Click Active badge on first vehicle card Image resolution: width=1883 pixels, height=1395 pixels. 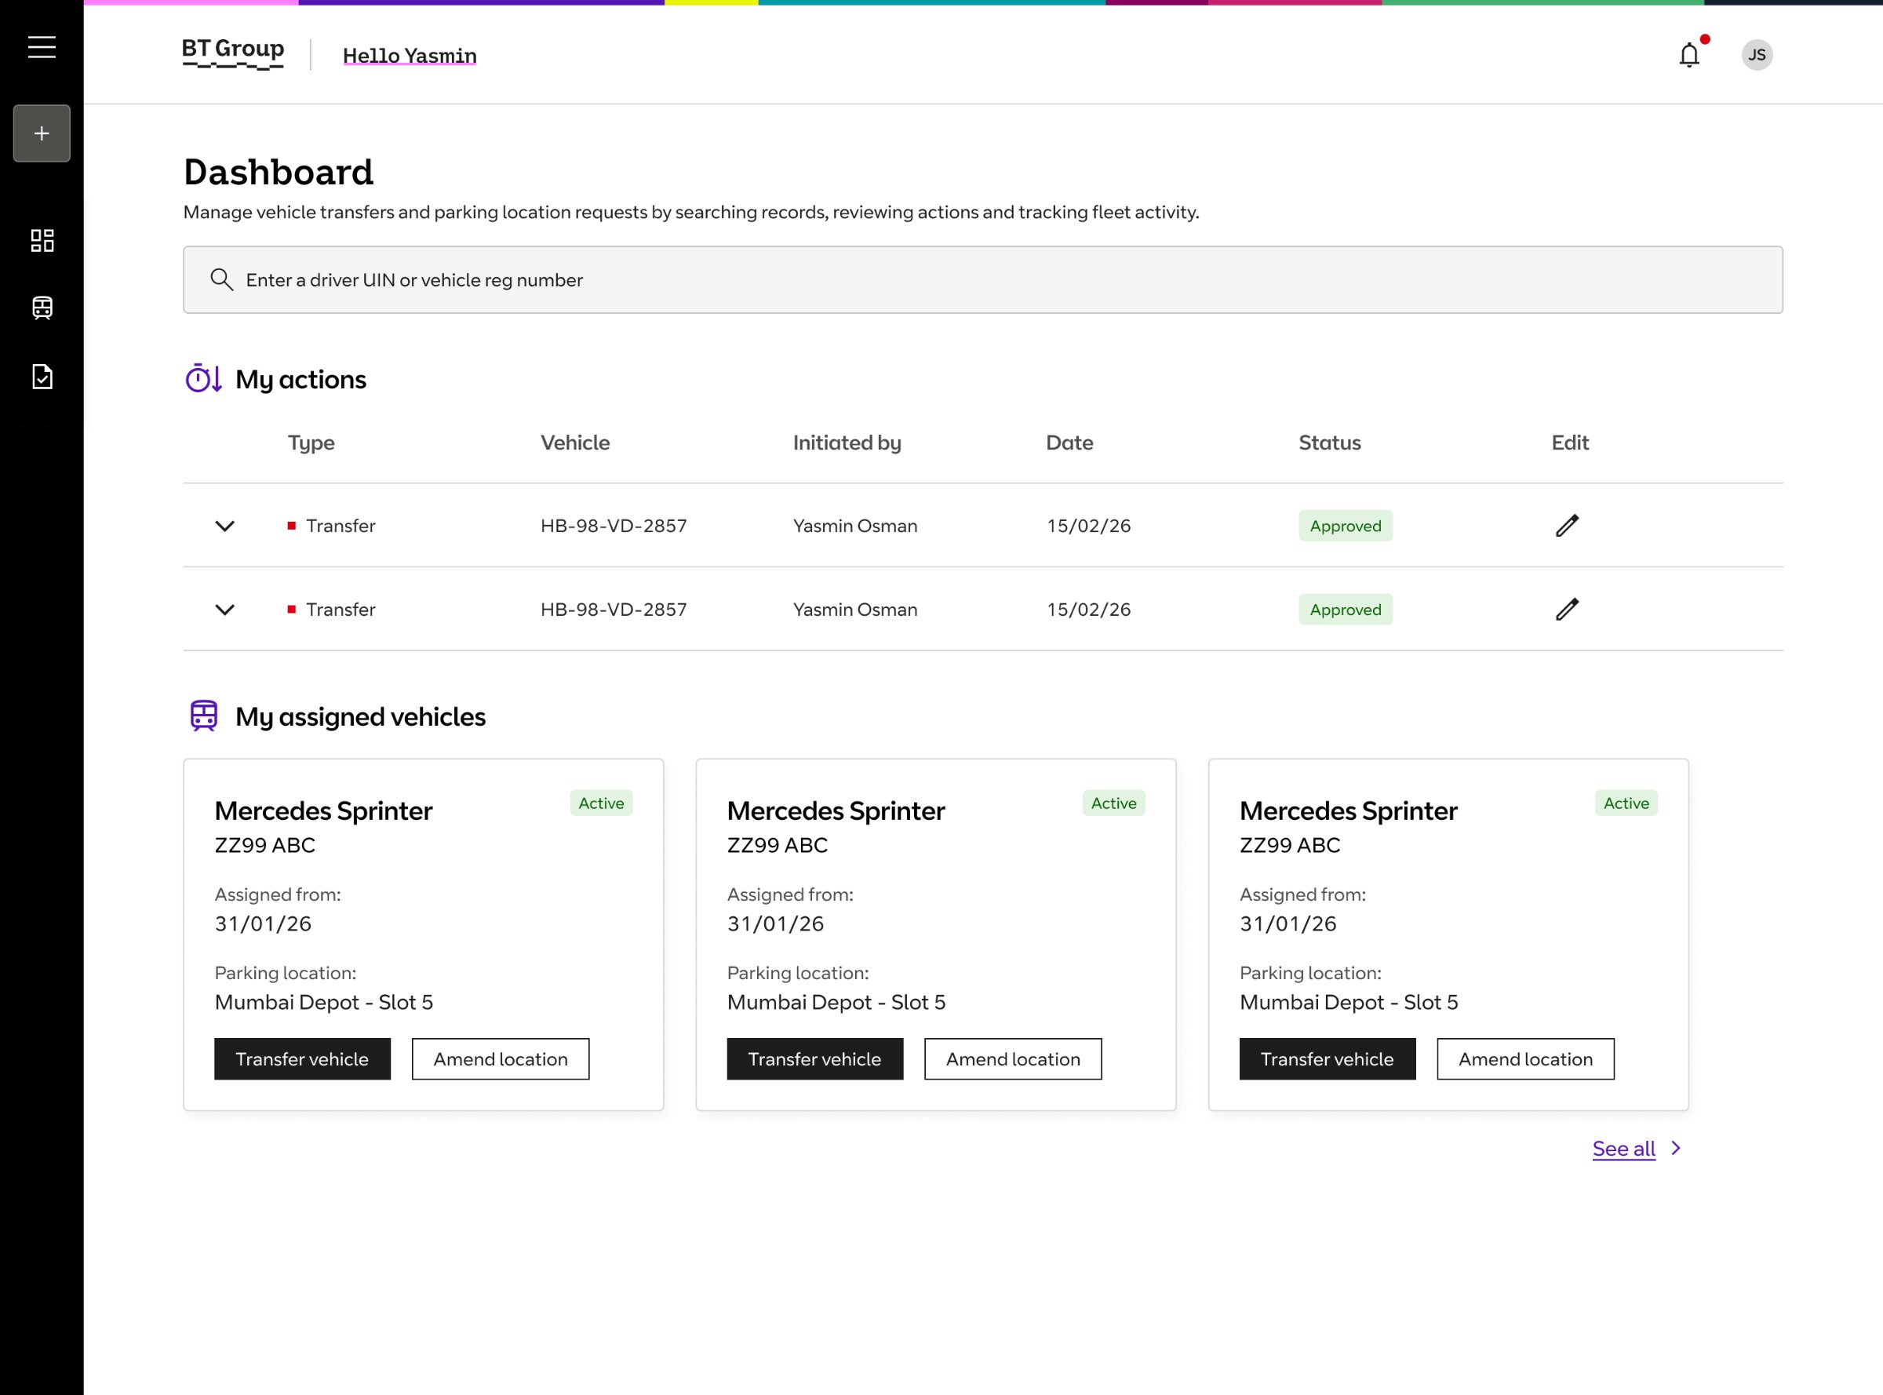click(x=601, y=803)
